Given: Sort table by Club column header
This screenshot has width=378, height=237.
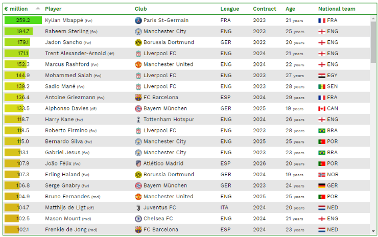Looking at the screenshot, I should [141, 9].
